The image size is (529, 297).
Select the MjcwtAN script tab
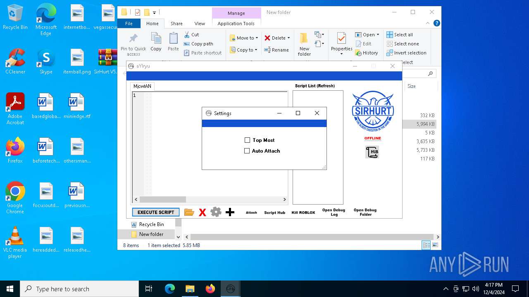(x=142, y=86)
